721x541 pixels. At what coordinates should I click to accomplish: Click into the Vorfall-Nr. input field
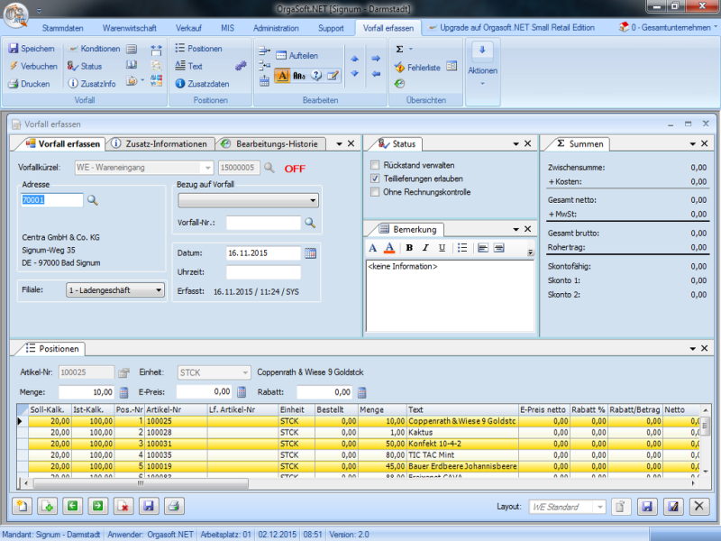pyautogui.click(x=263, y=222)
